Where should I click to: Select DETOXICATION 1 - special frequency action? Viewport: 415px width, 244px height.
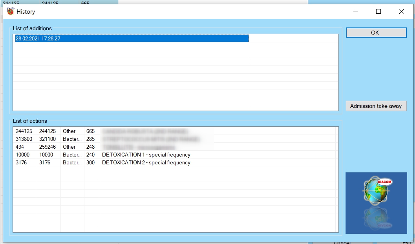tap(146, 155)
